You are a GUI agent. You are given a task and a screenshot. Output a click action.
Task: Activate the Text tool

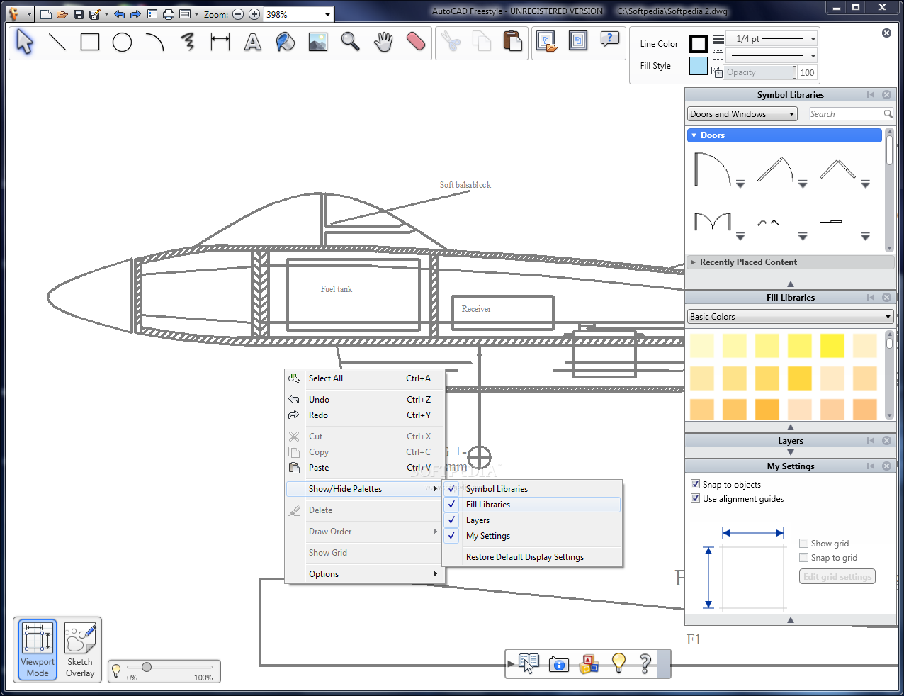253,43
